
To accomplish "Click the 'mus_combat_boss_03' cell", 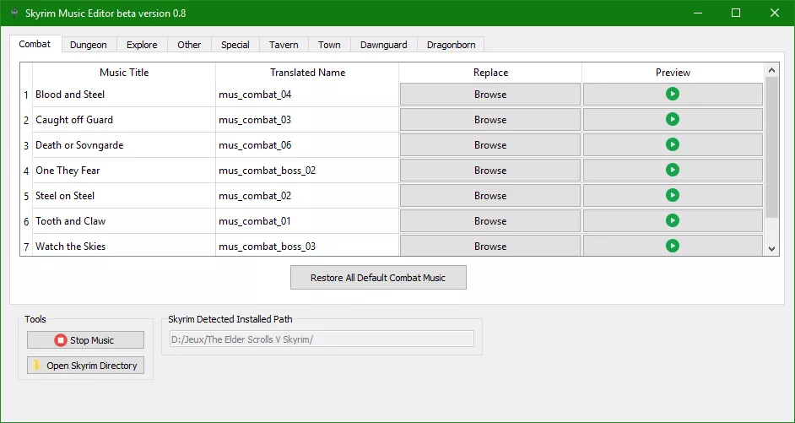I will [307, 246].
